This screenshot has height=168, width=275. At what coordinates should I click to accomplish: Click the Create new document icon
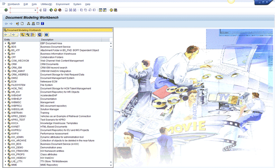pos(22,23)
